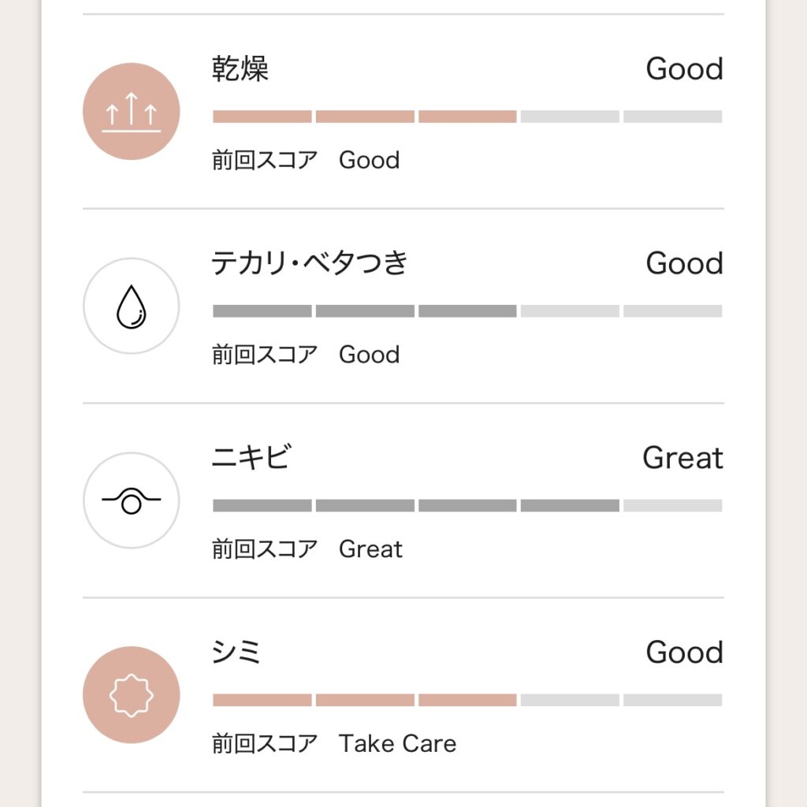Screen dimensions: 807x807
Task: Tap the Good rating for 乾燥
Action: 684,69
